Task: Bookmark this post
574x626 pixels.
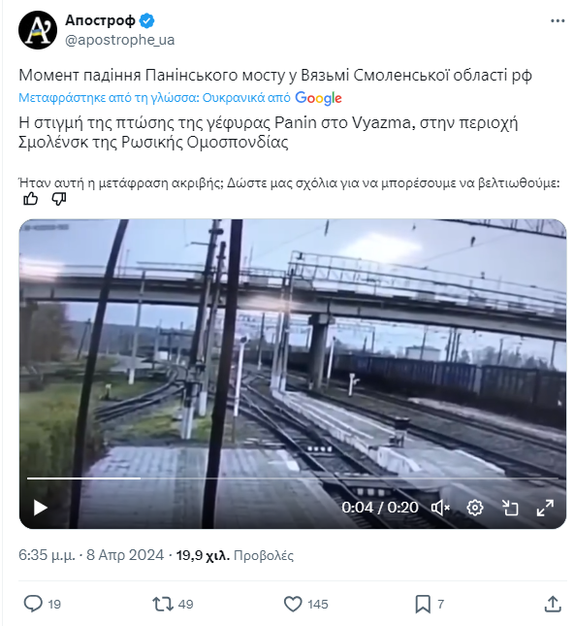Action: 423,604
